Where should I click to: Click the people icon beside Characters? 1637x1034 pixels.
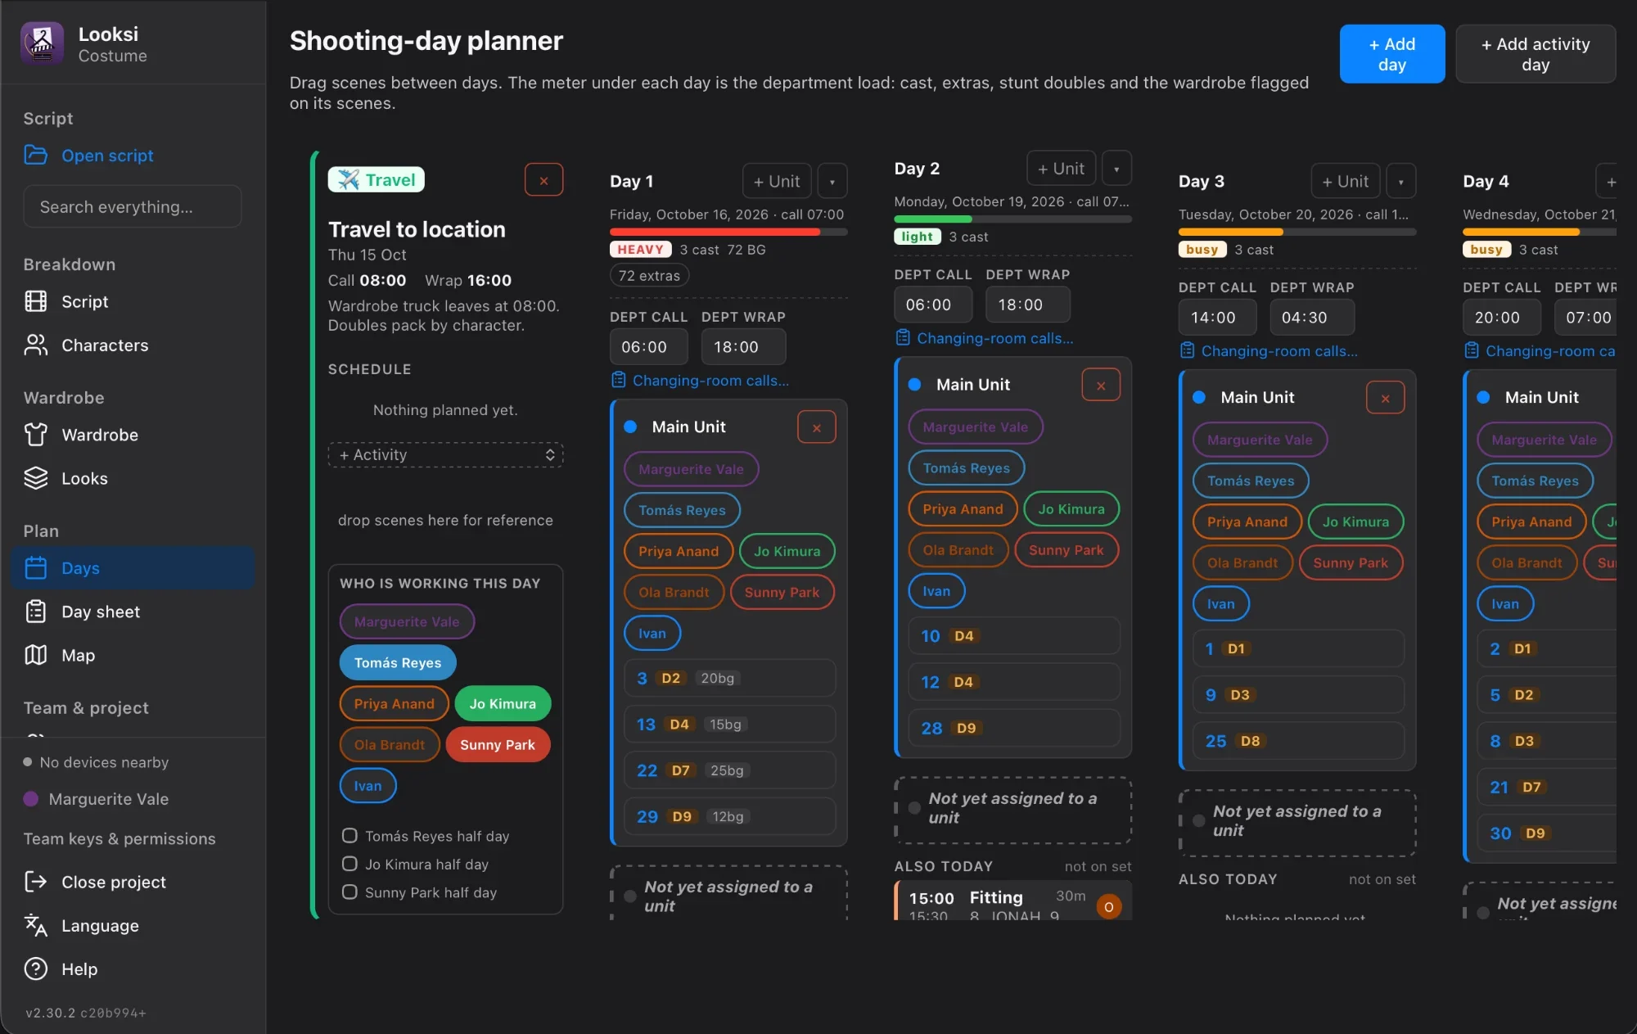click(x=35, y=345)
